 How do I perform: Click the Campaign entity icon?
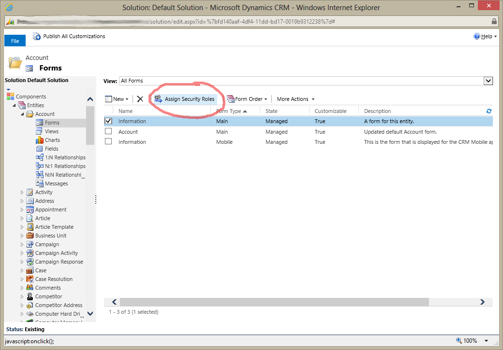click(x=30, y=244)
